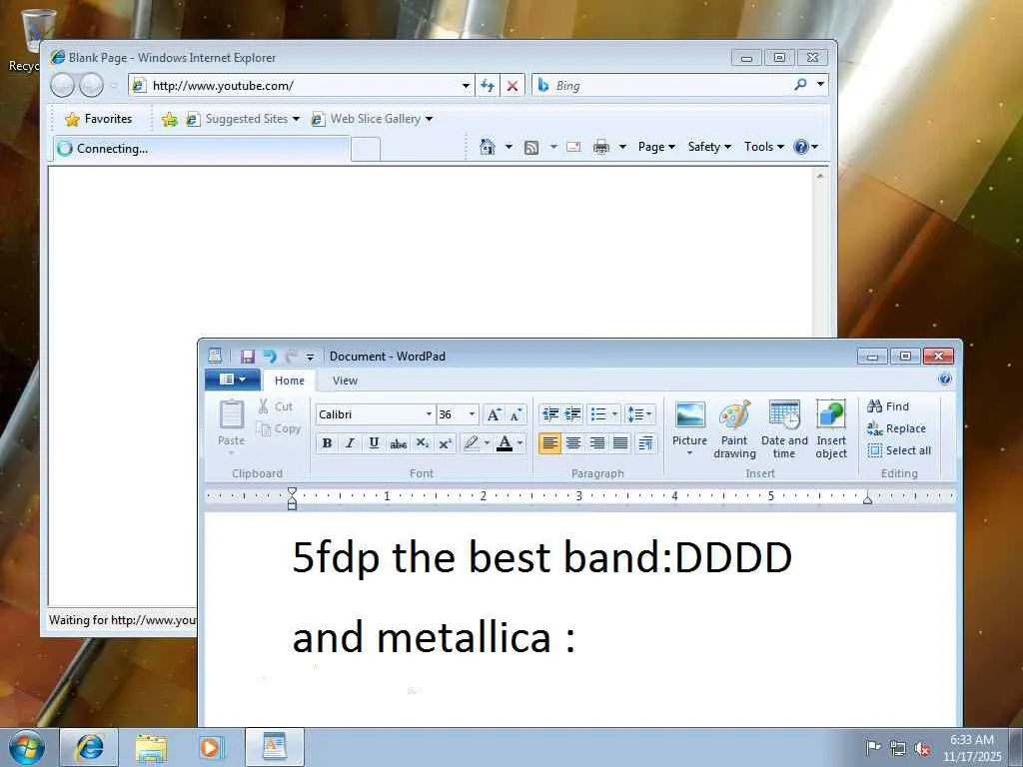Open the WordPad application menu button
The image size is (1023, 767).
pyautogui.click(x=232, y=380)
